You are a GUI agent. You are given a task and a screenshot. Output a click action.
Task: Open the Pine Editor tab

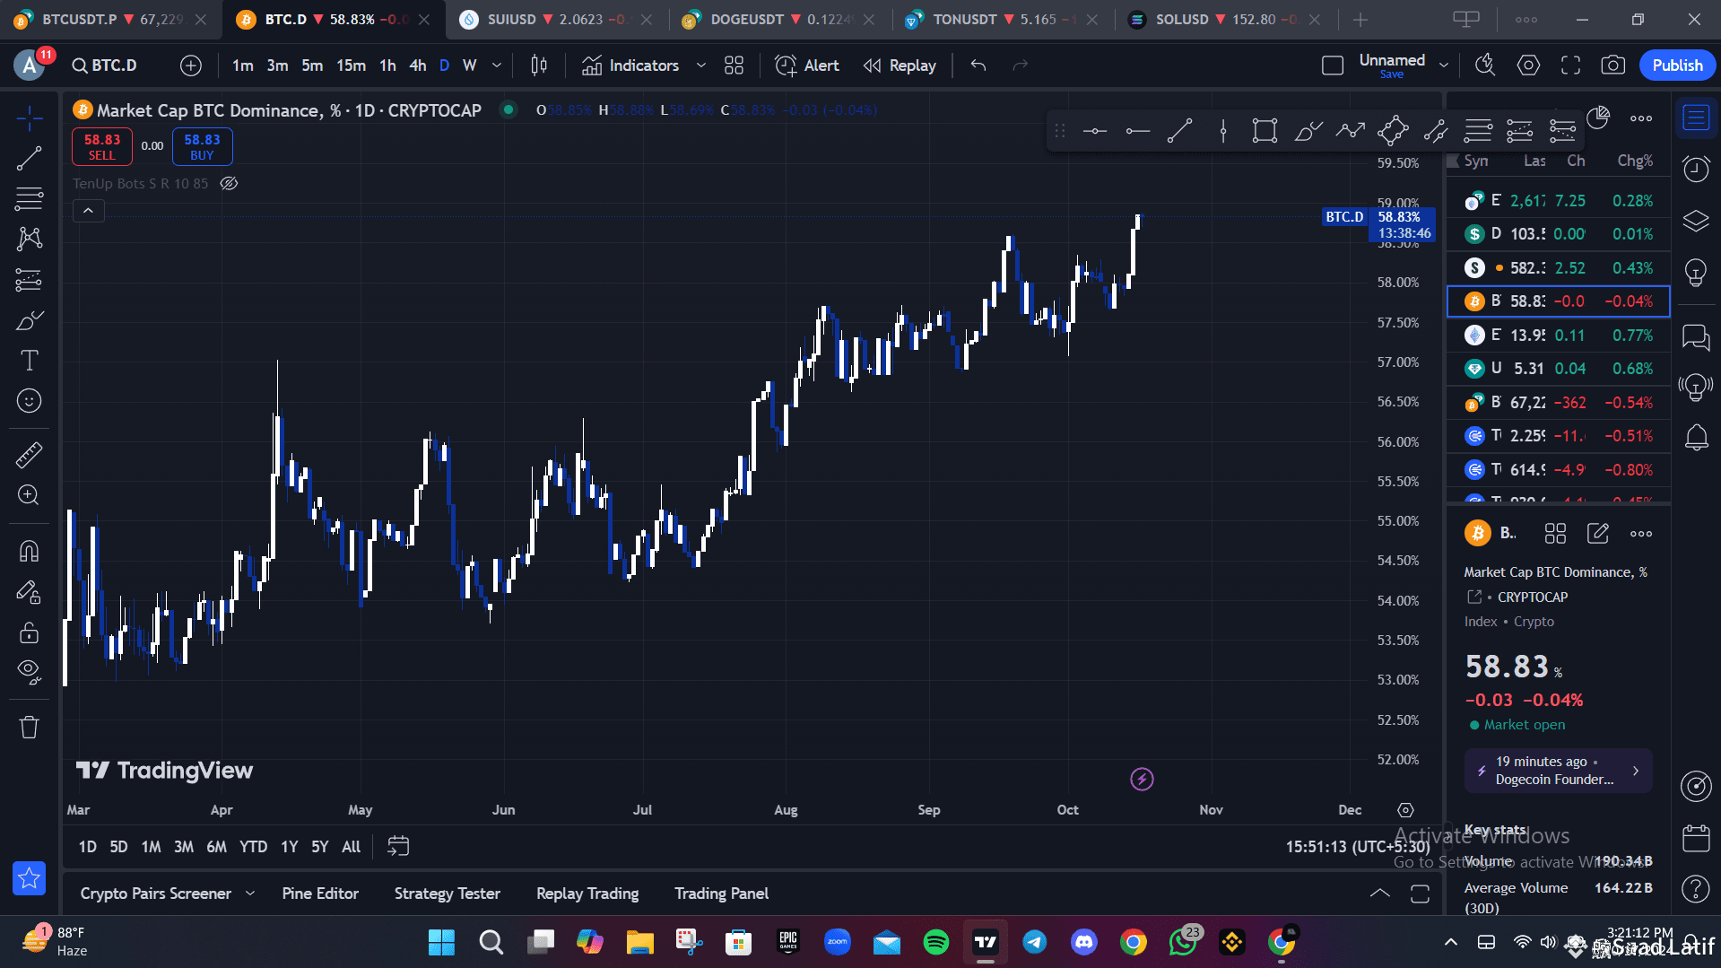[x=320, y=894]
